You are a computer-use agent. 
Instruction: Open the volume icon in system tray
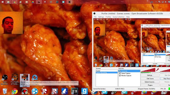pos(166,2)
